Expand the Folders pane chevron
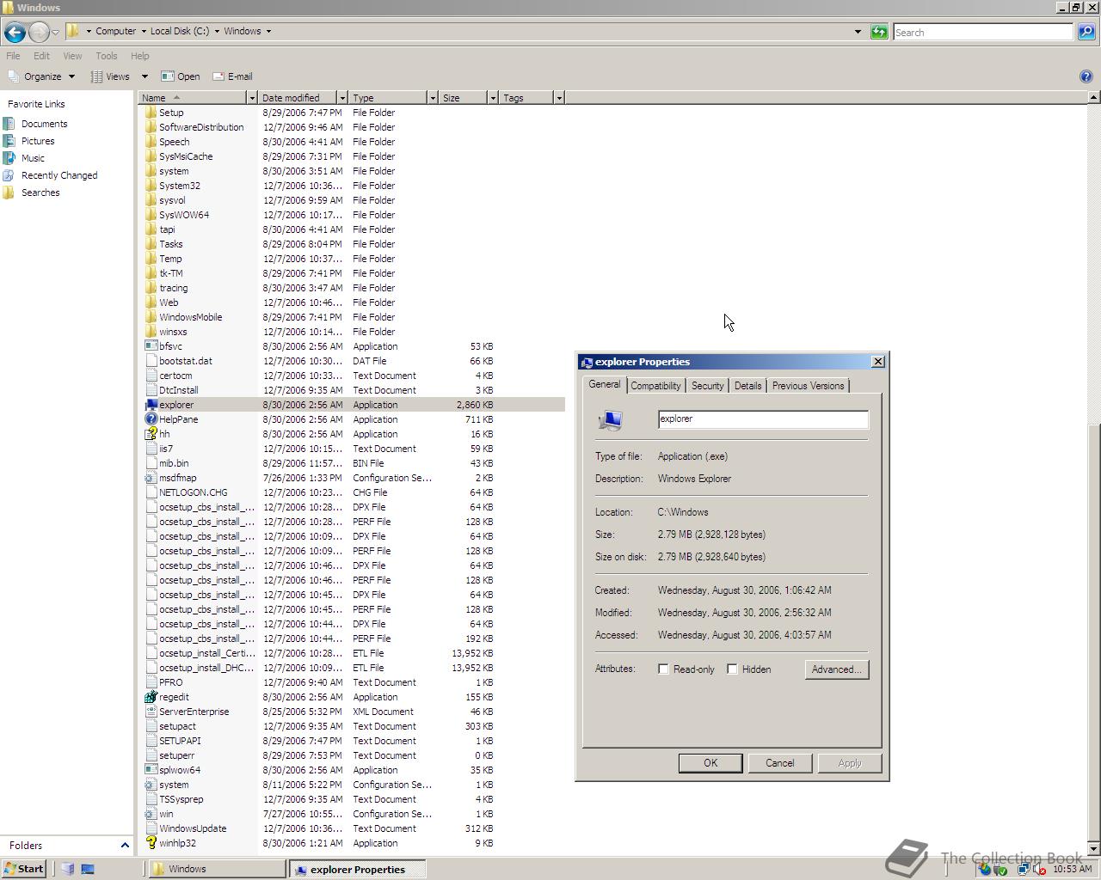 pos(124,846)
